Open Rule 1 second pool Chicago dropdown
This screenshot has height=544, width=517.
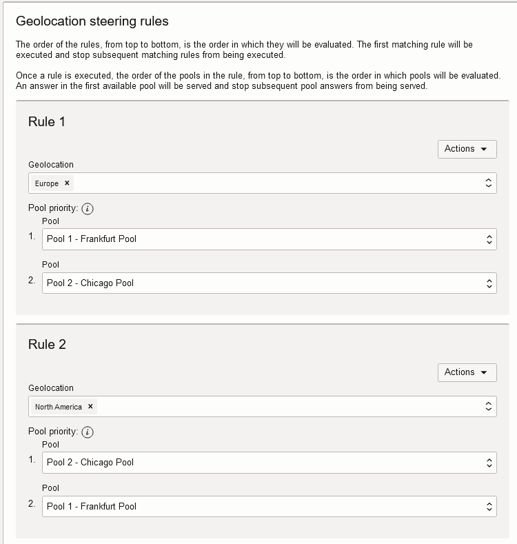[x=269, y=283]
